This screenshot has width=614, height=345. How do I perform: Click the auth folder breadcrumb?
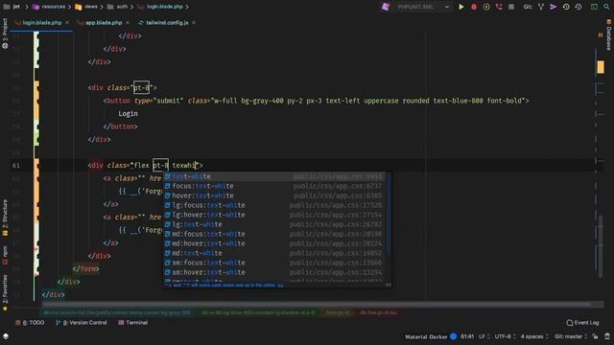pos(117,7)
